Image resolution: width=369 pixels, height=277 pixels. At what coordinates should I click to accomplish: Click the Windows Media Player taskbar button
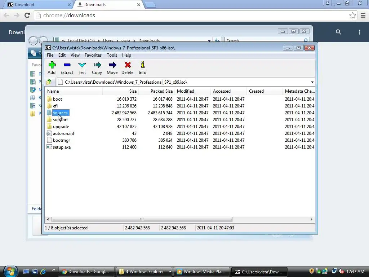[202, 272]
